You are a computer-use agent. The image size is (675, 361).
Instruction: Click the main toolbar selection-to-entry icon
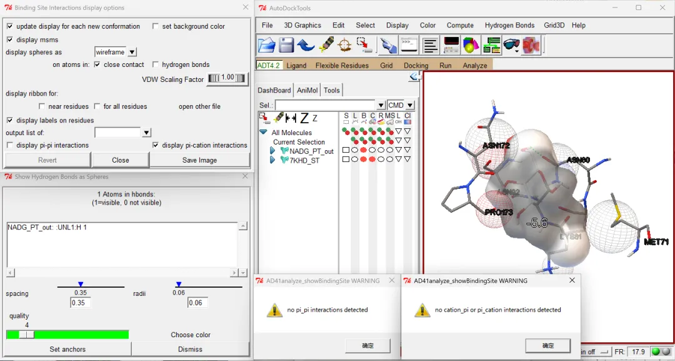point(364,45)
